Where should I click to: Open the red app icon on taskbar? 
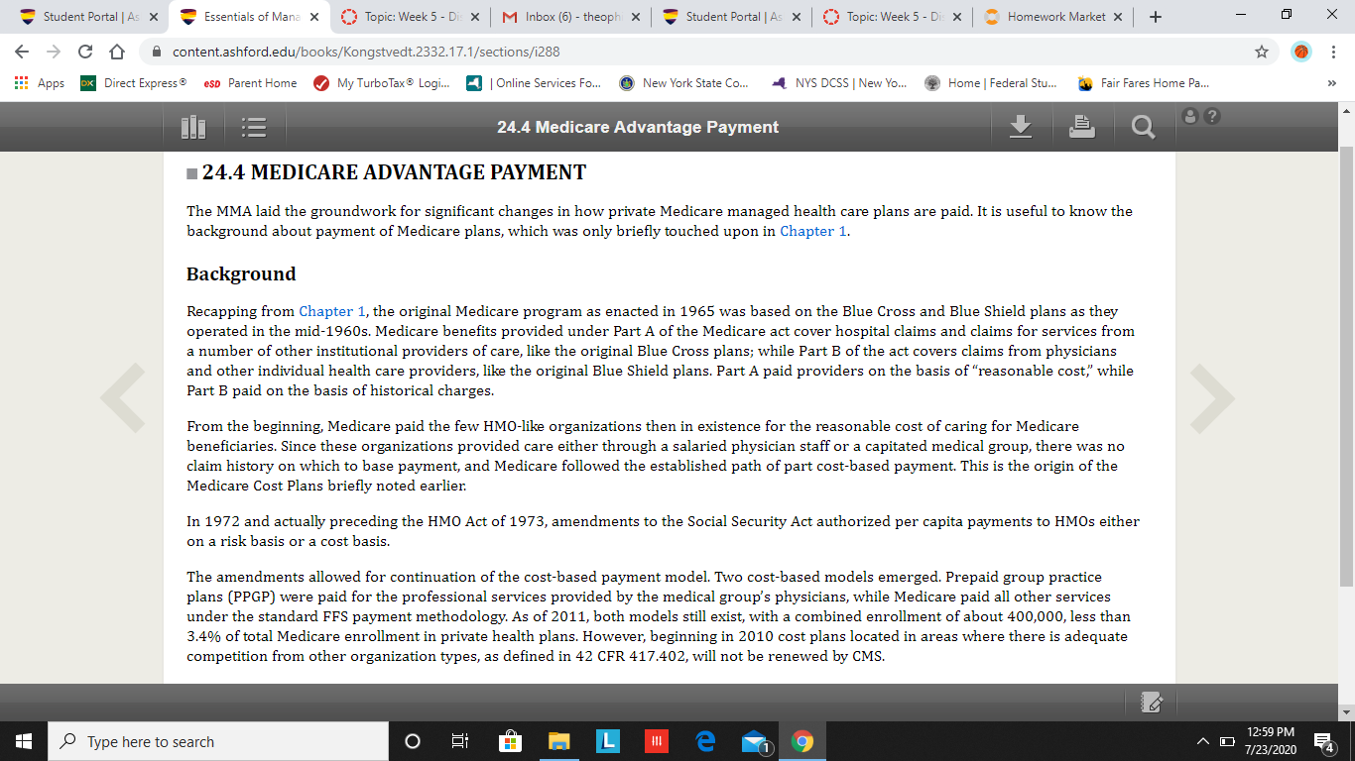click(657, 741)
